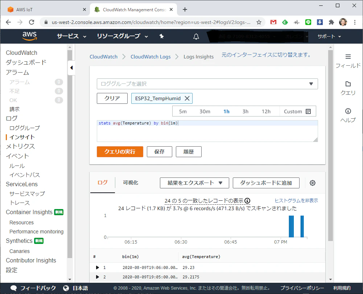Click 元のインターフェイスに切り替えます link

pos(266,55)
